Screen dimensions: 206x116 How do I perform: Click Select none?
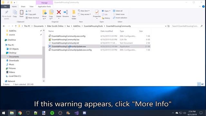[119, 14]
